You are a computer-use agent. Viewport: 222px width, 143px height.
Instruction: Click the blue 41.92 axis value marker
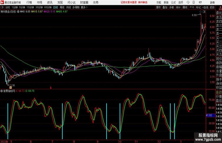[x=211, y=115]
